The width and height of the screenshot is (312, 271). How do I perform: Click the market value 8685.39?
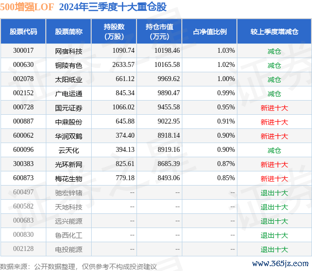tap(169, 164)
